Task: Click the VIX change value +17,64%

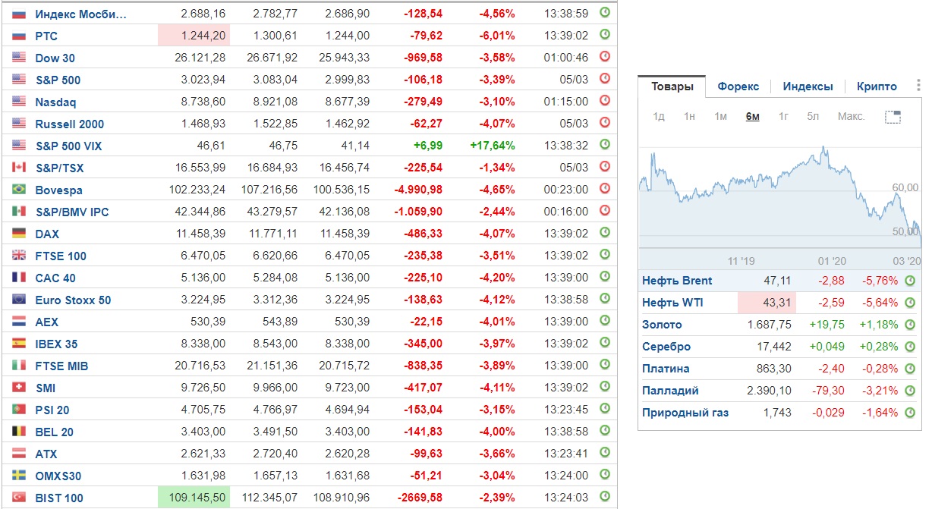Action: click(492, 146)
